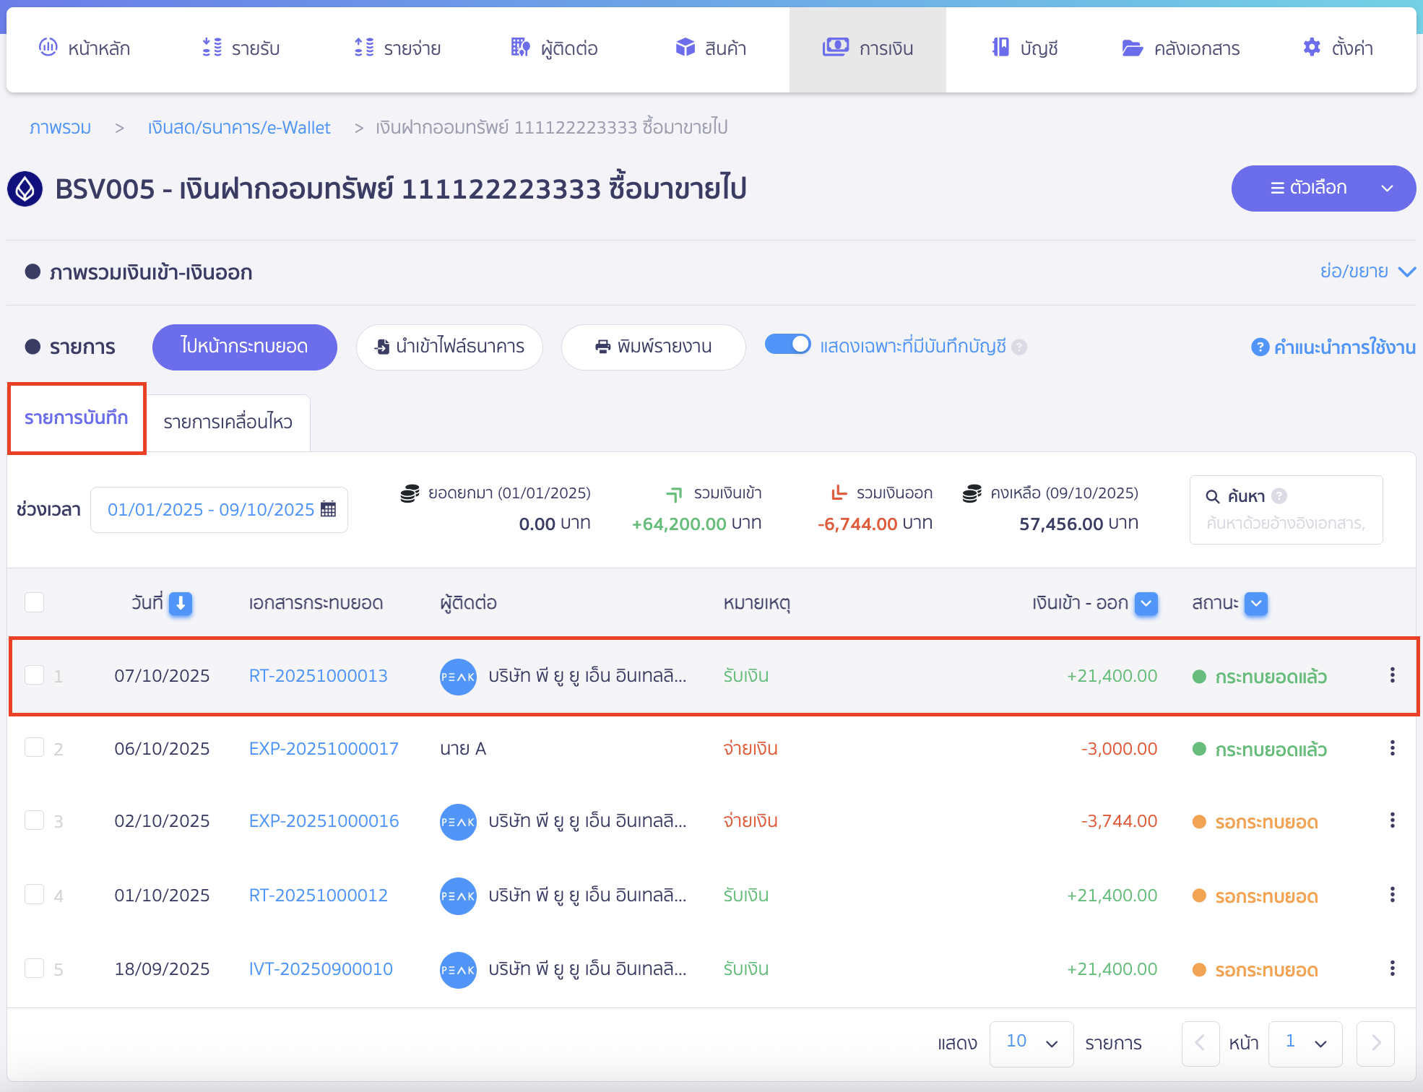Click PEAK avatar in EXP-20251000016 row

[458, 822]
